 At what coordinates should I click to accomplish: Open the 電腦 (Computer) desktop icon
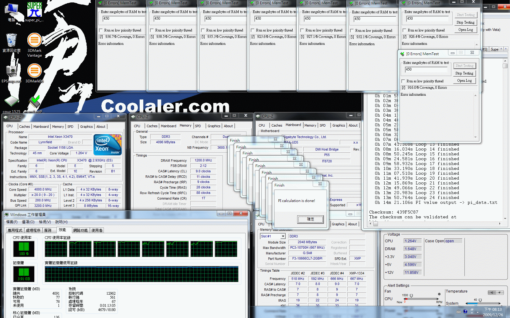pyautogui.click(x=12, y=11)
